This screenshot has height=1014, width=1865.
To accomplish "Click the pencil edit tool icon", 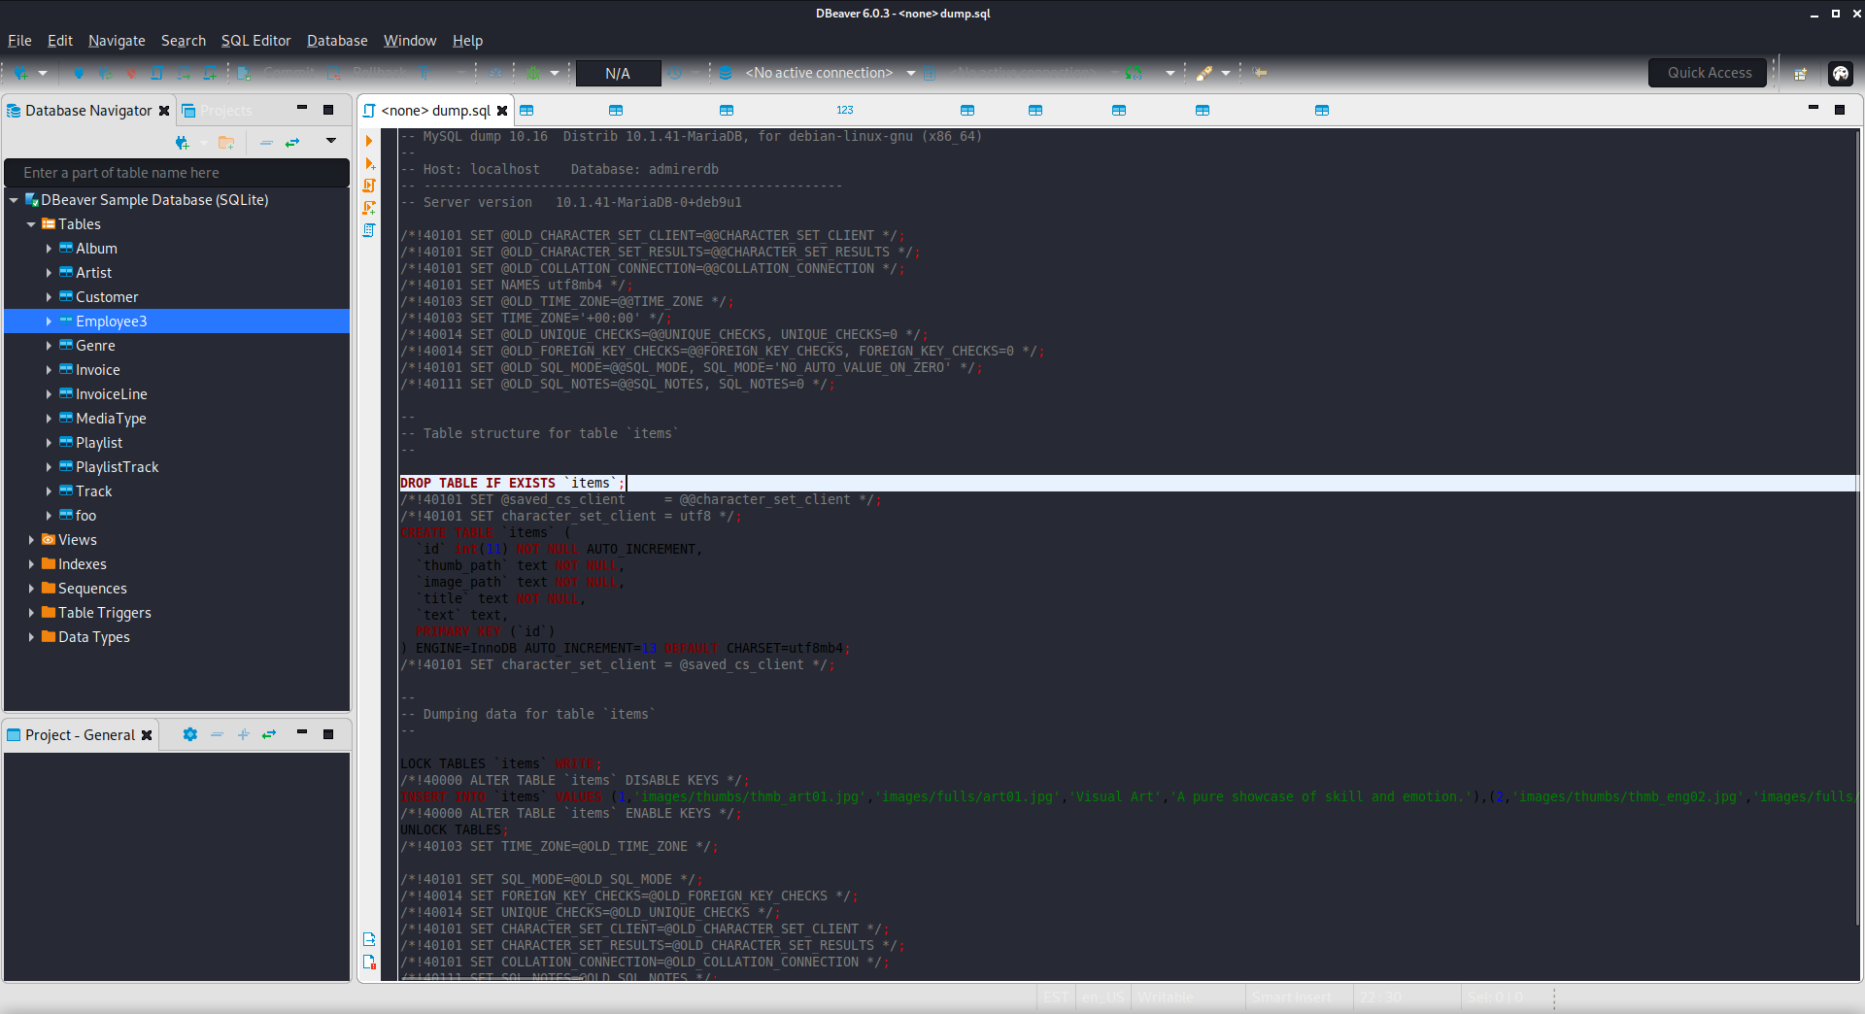I will (1204, 73).
